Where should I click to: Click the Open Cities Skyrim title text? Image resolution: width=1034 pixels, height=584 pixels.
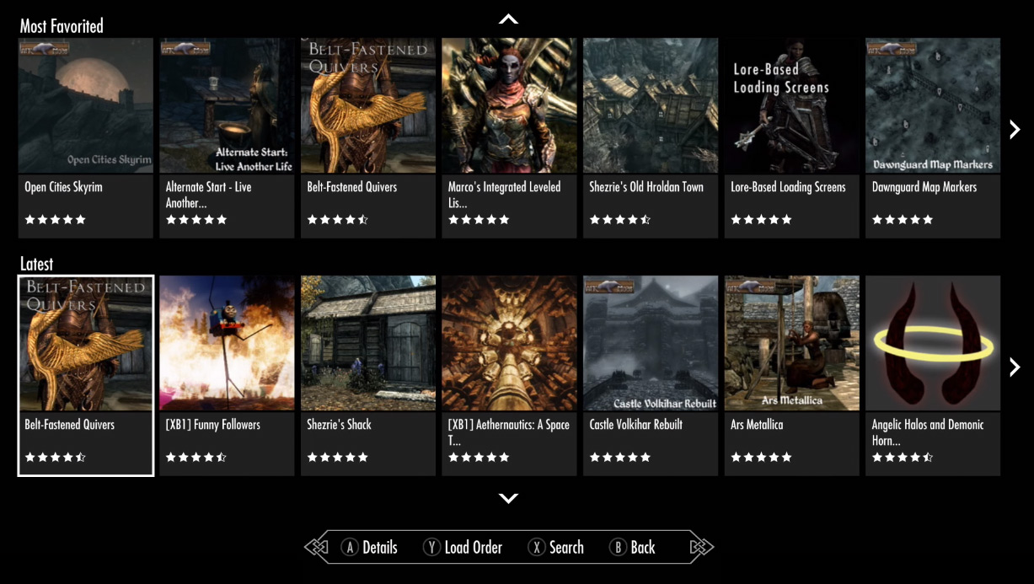pos(63,187)
